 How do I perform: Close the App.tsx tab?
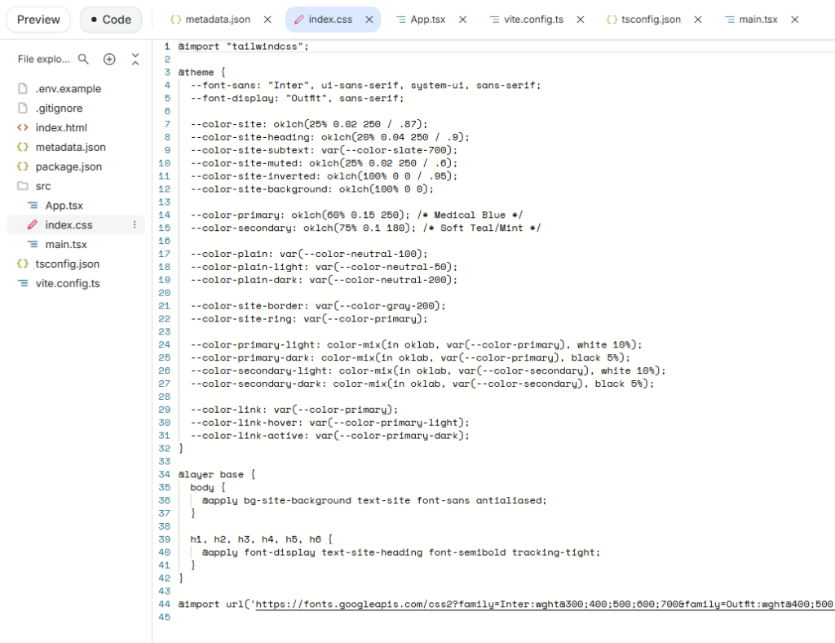point(463,20)
